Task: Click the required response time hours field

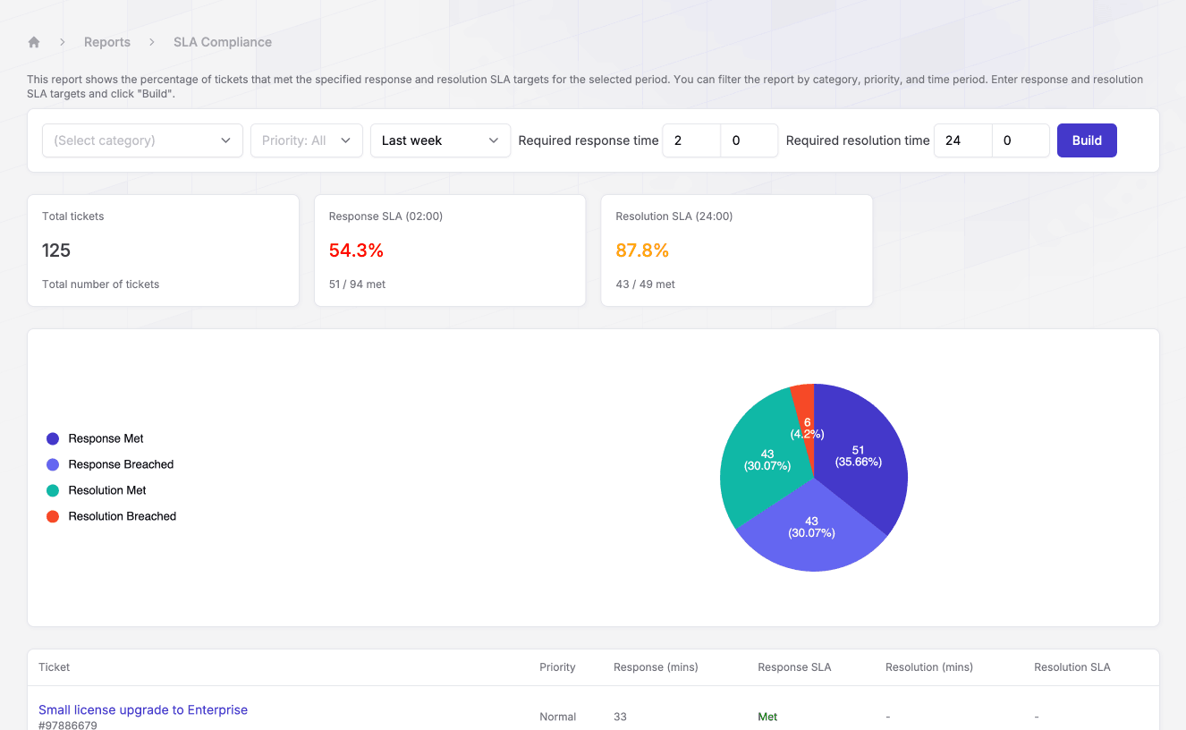Action: tap(691, 140)
